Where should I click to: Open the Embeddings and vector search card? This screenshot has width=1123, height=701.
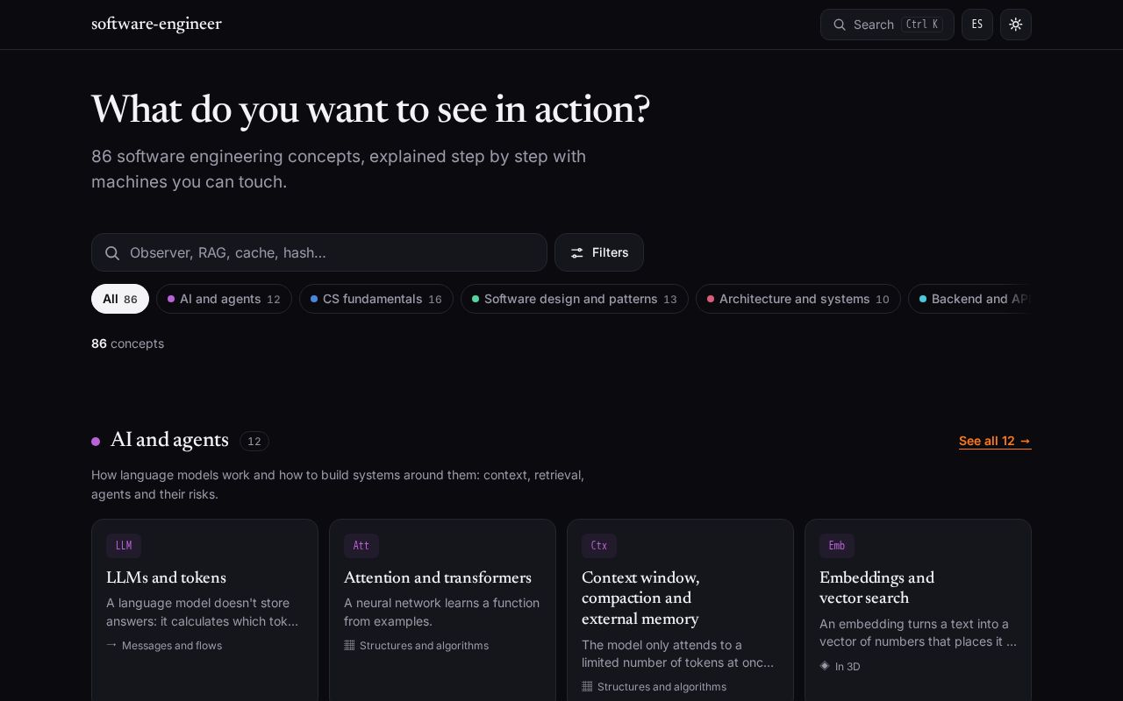click(918, 610)
